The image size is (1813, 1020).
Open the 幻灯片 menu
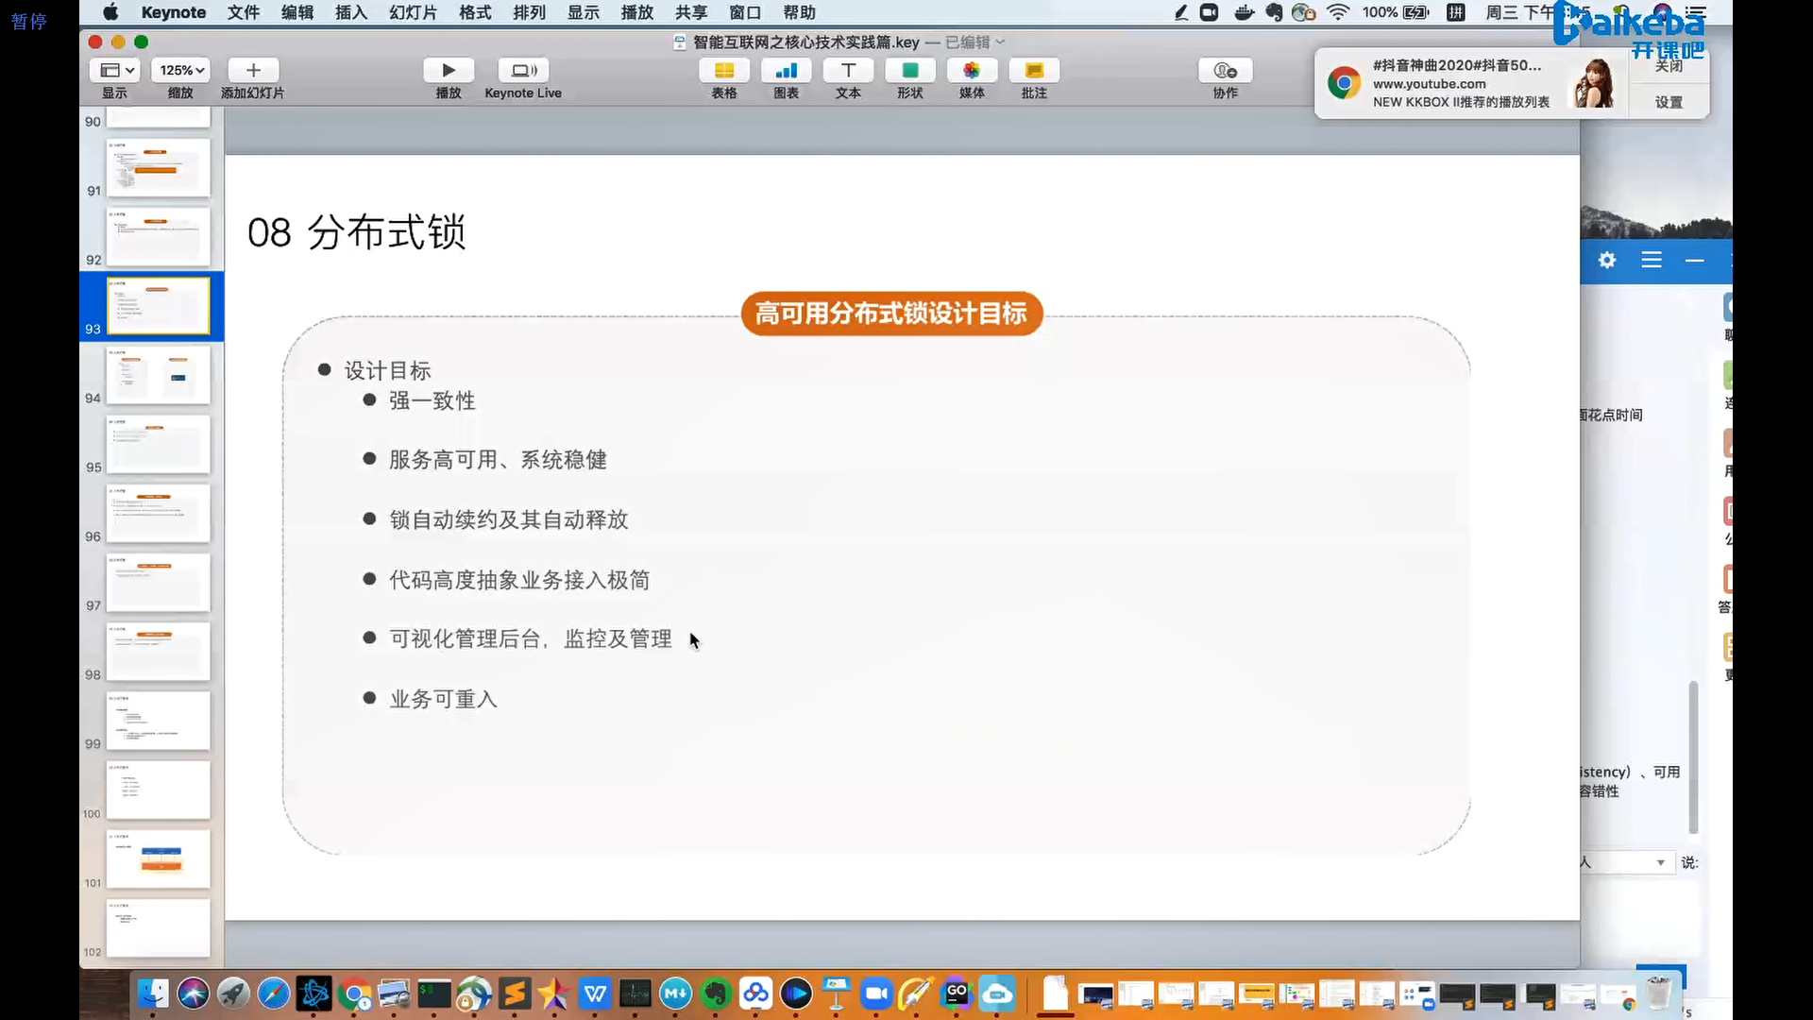(x=413, y=12)
